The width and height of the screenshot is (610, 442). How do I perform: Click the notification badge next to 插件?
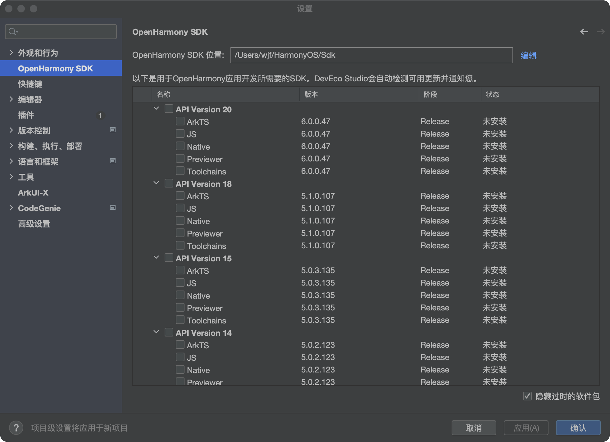pos(100,115)
